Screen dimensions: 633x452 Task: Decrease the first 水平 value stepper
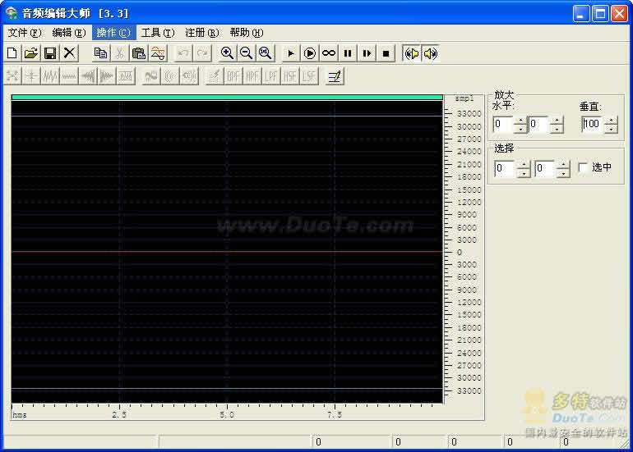point(520,129)
